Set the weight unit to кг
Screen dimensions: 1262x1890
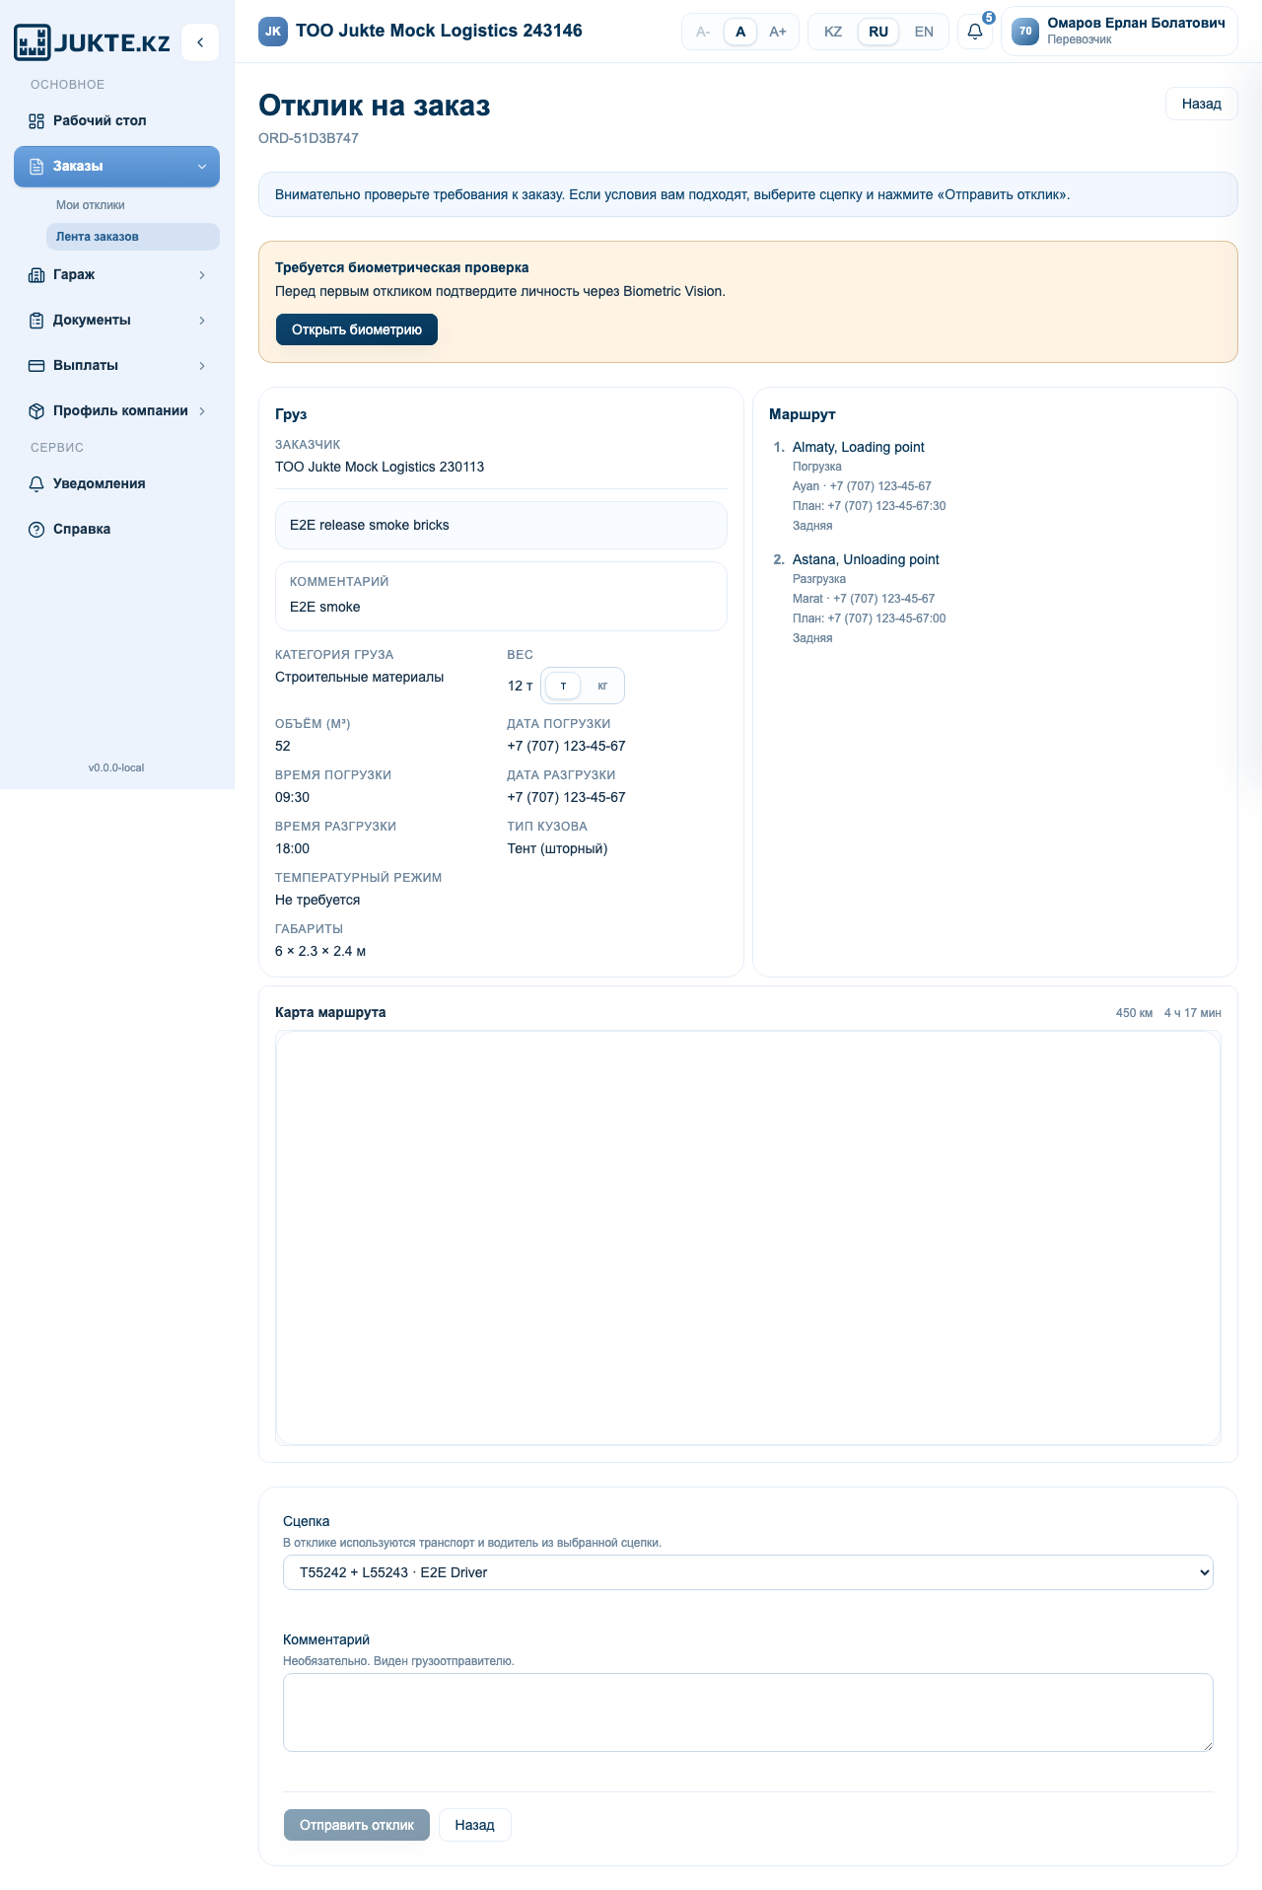click(x=602, y=686)
